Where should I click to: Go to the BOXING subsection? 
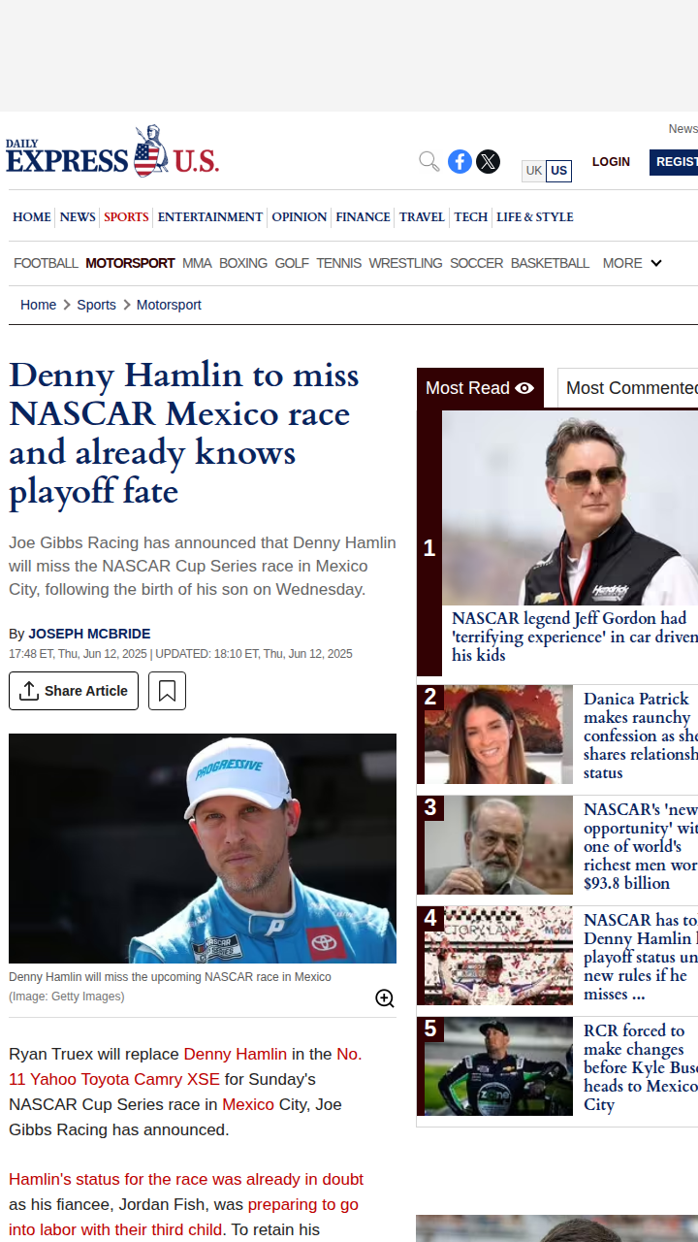[x=243, y=263]
